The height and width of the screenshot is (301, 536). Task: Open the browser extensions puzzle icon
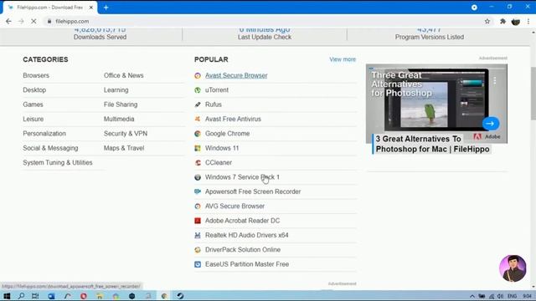click(502, 21)
